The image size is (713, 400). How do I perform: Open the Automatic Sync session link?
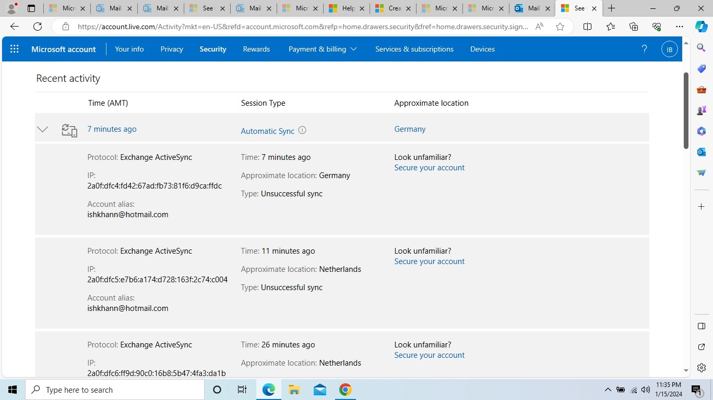click(x=268, y=131)
